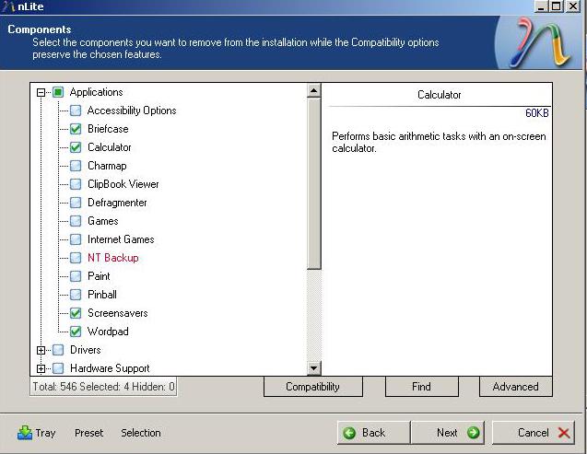Uncheck the Wordpad checkbox
The width and height of the screenshot is (587, 454).
click(76, 332)
